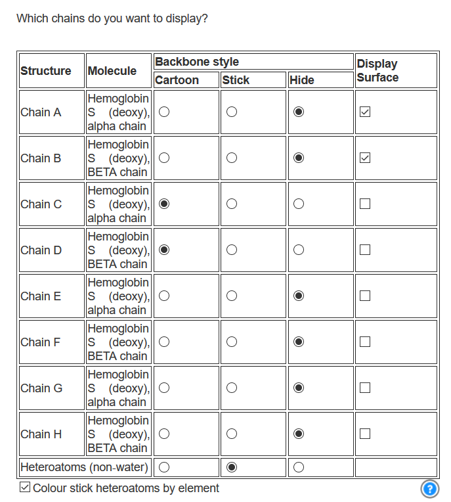Screen dimensions: 451x502
Task: Set Chain C backbone to Hide
Action: [299, 204]
